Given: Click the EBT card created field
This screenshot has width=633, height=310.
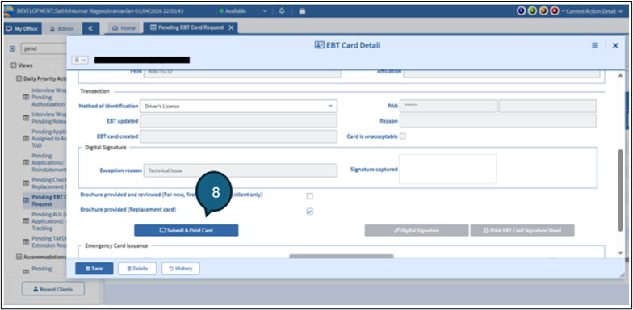Looking at the screenshot, I should [x=239, y=136].
